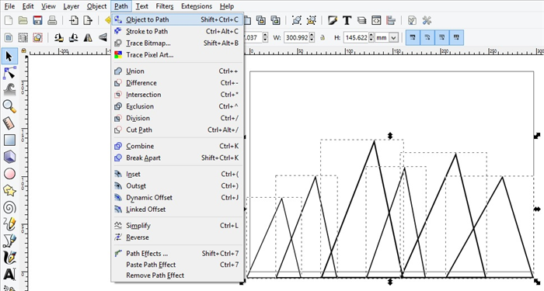The image size is (544, 291).
Task: Choose Stroke to Path
Action: (178, 31)
